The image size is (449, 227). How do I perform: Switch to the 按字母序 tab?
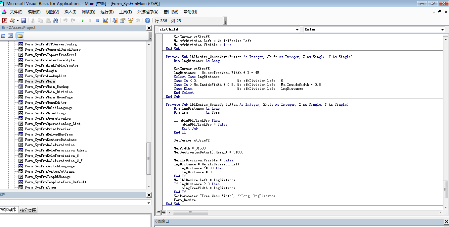(8, 209)
